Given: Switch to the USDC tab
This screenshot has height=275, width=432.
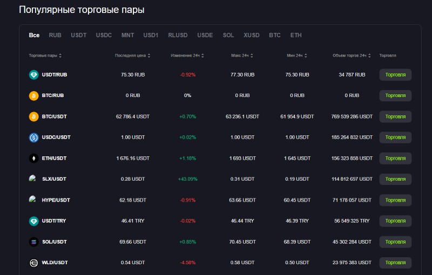Looking at the screenshot, I should (x=104, y=35).
